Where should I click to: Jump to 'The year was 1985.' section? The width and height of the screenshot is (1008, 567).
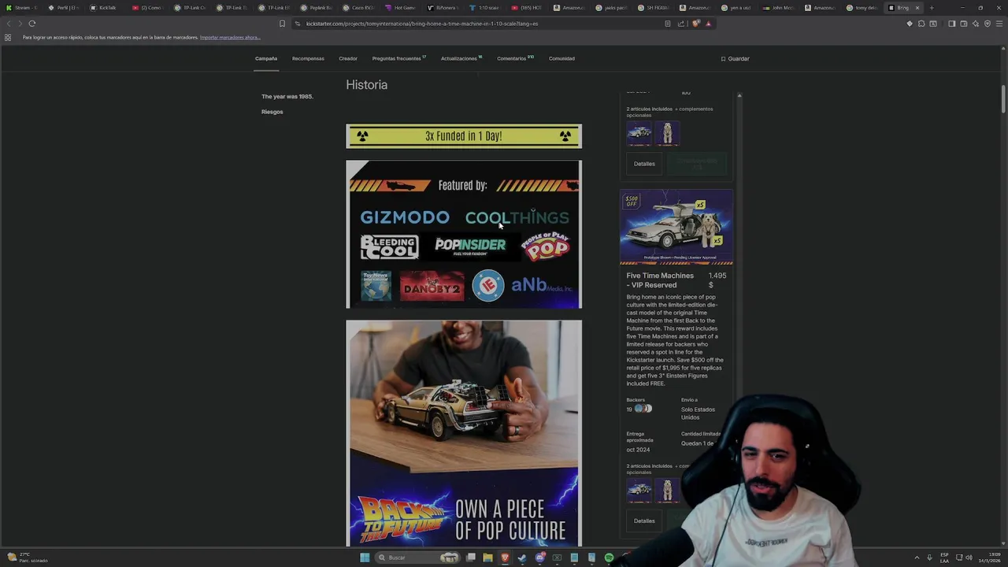[x=287, y=96]
